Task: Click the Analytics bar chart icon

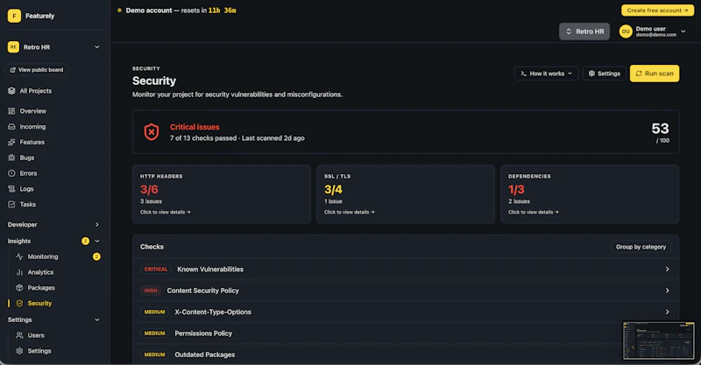Action: click(19, 272)
